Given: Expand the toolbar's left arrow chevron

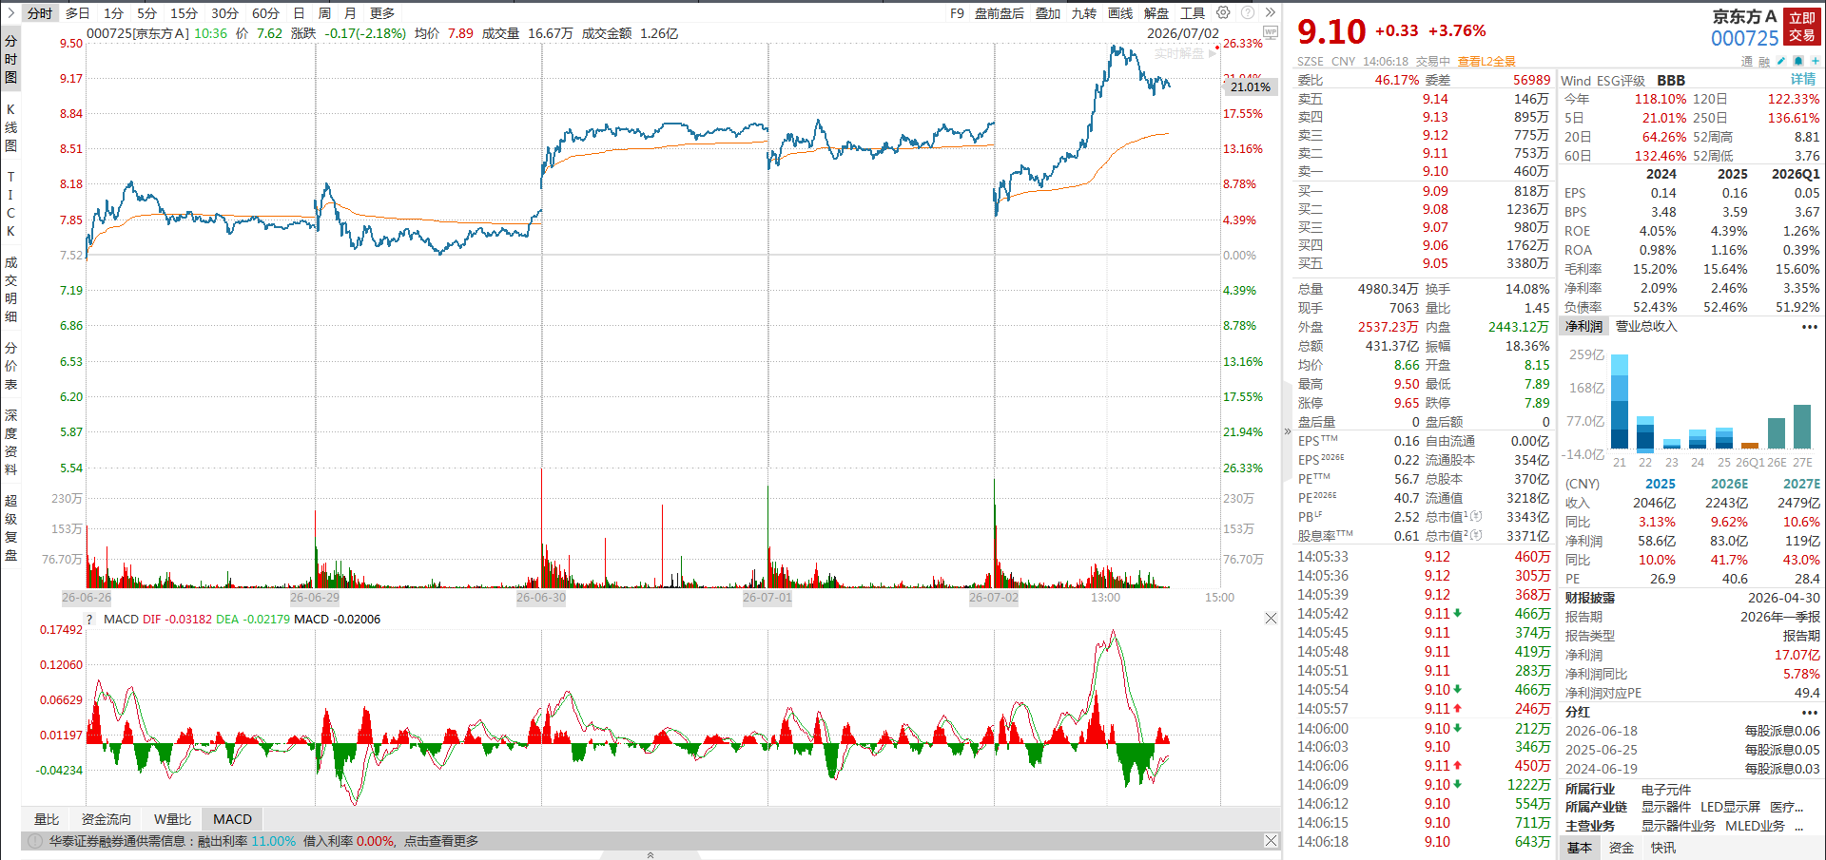Looking at the screenshot, I should pos(10,12).
